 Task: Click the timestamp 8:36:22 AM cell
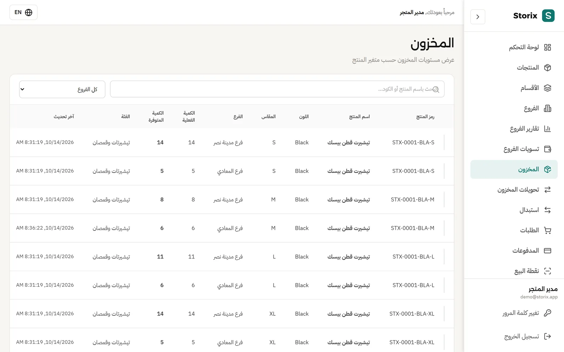click(45, 228)
